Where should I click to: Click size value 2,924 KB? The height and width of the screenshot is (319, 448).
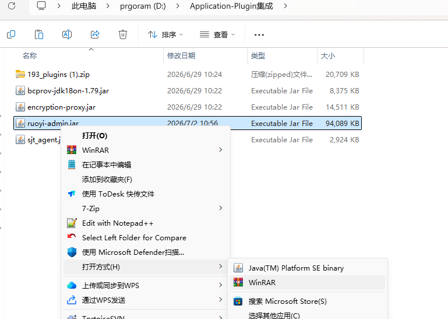(x=344, y=139)
